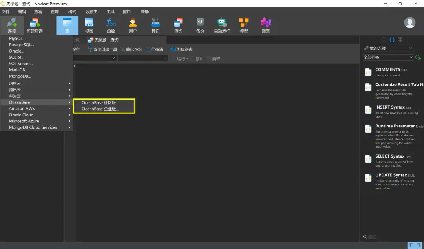Select the UPDATE Syntax snippet

point(393,181)
